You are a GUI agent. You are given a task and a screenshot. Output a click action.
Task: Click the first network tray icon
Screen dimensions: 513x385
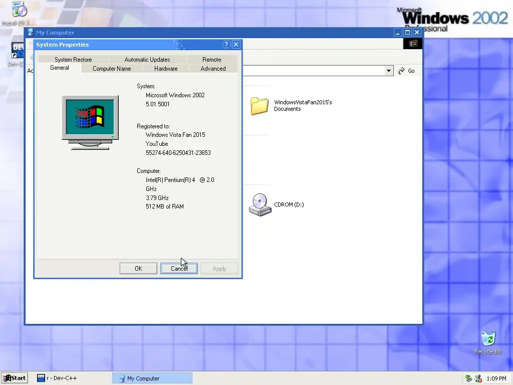point(468,378)
